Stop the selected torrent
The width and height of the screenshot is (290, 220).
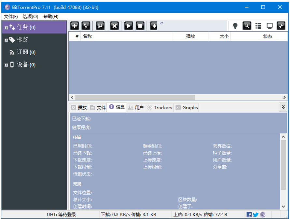[x=140, y=26]
